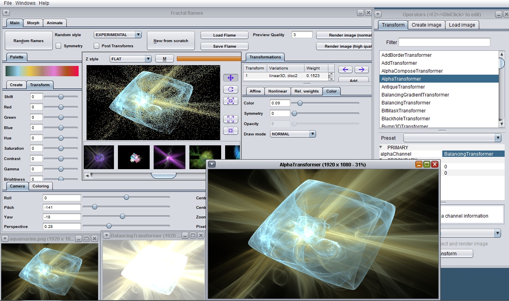Click the outward-pointing arrows icon
Image resolution: width=509 pixels, height=301 pixels.
(x=231, y=119)
